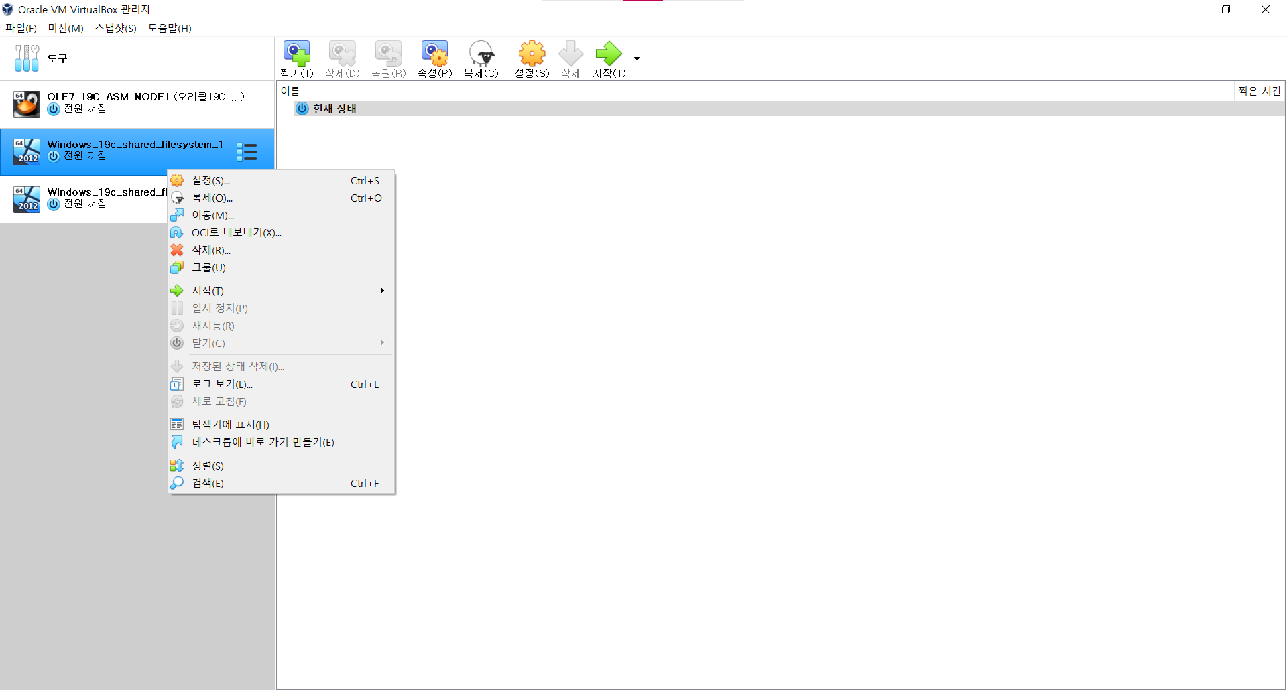Expand the dropdown arrow beside 시작(T) toolbar button
Screen dimensions: 1287x690
(637, 59)
